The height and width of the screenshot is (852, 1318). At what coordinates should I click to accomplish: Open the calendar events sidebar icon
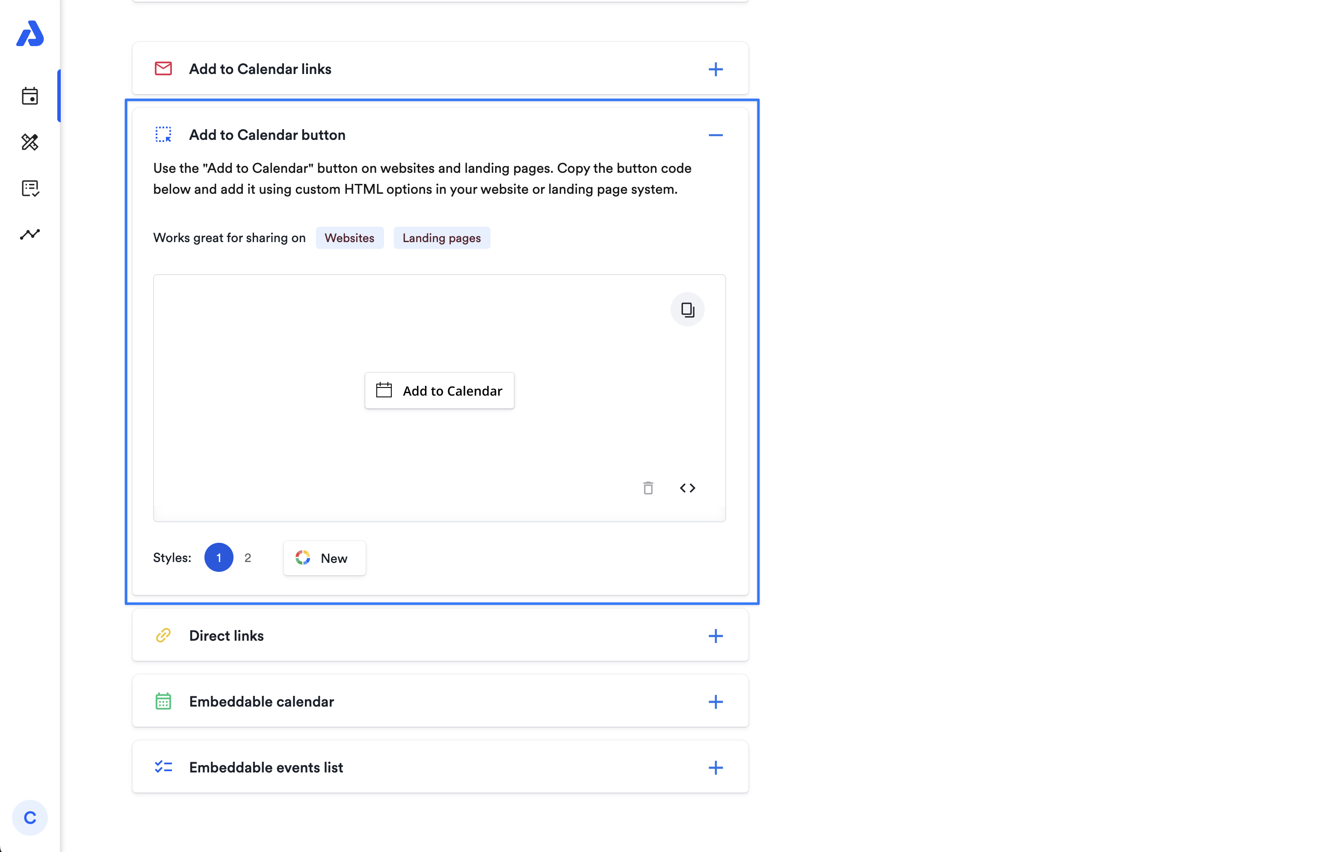(x=30, y=96)
